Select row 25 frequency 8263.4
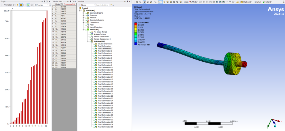This screenshot has width=285, height=131. 68,67
